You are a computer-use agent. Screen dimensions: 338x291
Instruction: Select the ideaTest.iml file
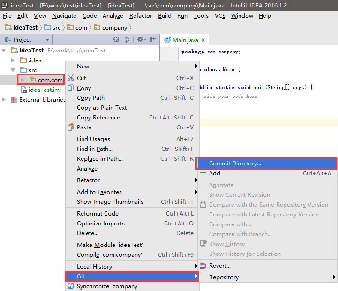click(44, 90)
